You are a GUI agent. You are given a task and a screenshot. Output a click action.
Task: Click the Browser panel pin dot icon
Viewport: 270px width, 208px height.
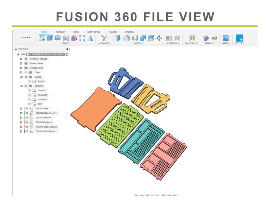coord(67,49)
